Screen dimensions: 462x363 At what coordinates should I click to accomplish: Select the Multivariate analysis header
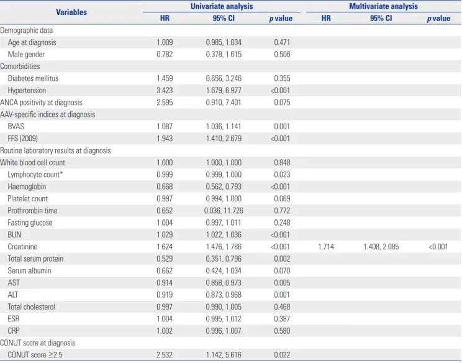383,6
